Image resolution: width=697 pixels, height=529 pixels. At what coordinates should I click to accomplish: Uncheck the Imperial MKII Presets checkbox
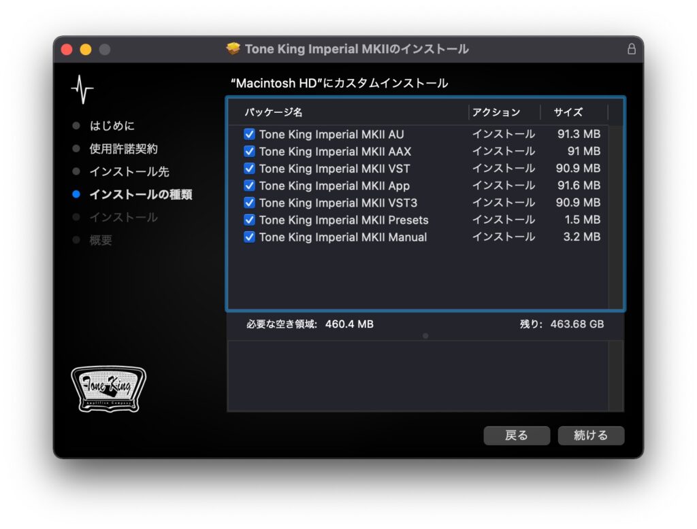point(249,220)
